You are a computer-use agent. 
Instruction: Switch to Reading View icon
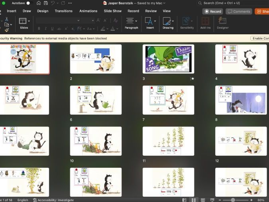(203, 200)
